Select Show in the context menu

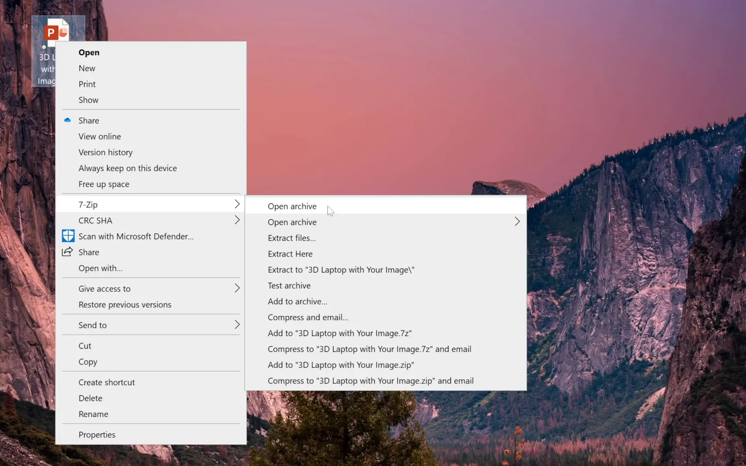(151, 100)
